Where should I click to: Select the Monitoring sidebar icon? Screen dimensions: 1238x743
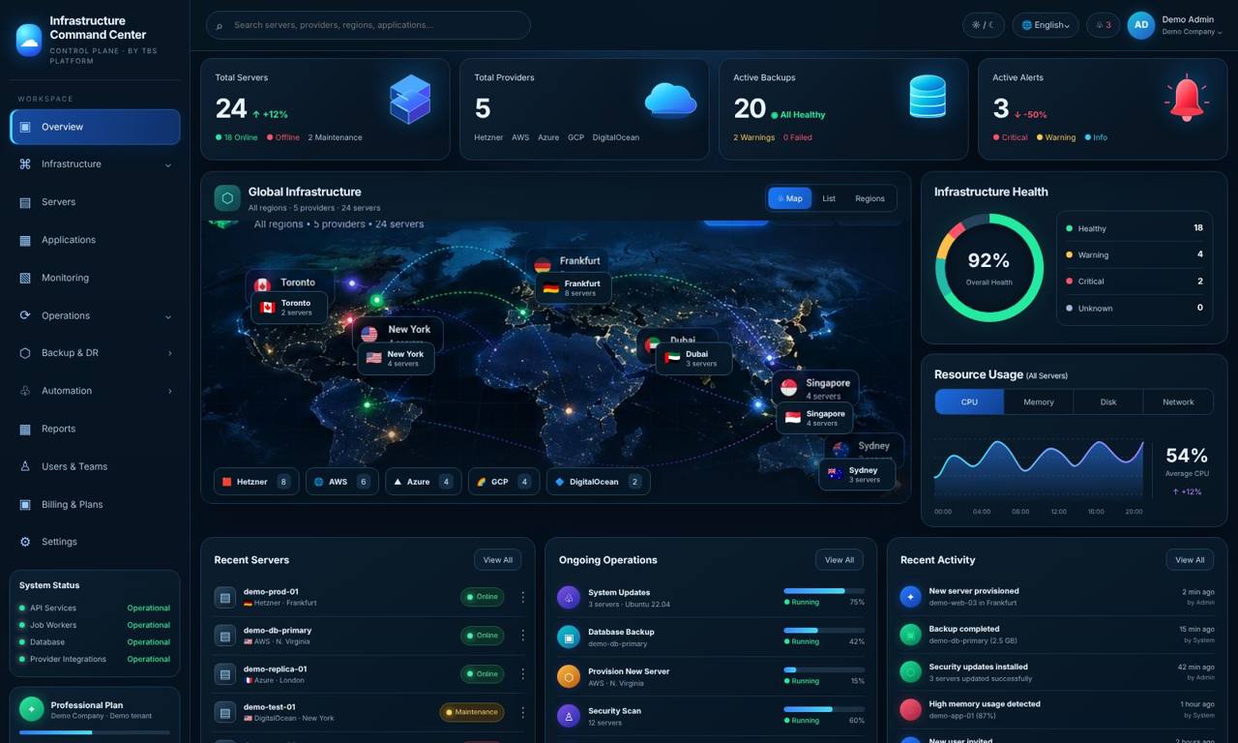tap(25, 278)
